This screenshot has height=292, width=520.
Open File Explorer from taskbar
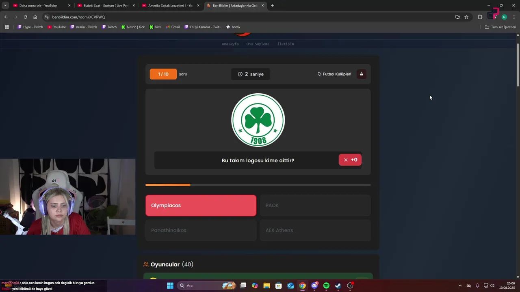click(266, 286)
